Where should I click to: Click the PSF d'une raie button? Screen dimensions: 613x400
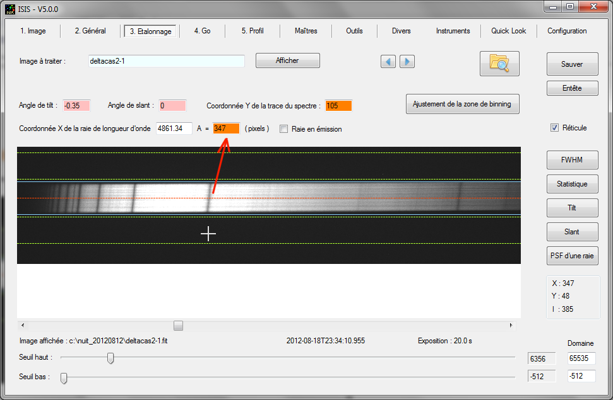click(x=572, y=256)
